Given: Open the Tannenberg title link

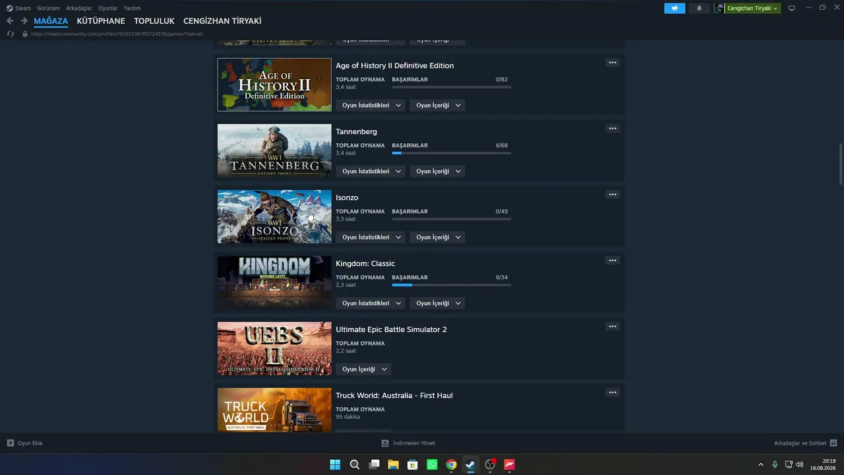Looking at the screenshot, I should pyautogui.click(x=356, y=132).
